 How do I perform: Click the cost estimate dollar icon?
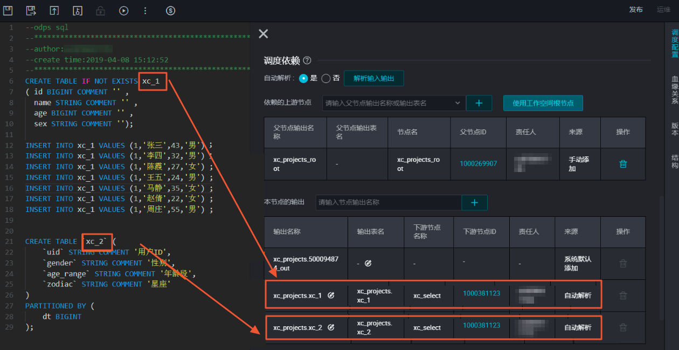coord(170,10)
